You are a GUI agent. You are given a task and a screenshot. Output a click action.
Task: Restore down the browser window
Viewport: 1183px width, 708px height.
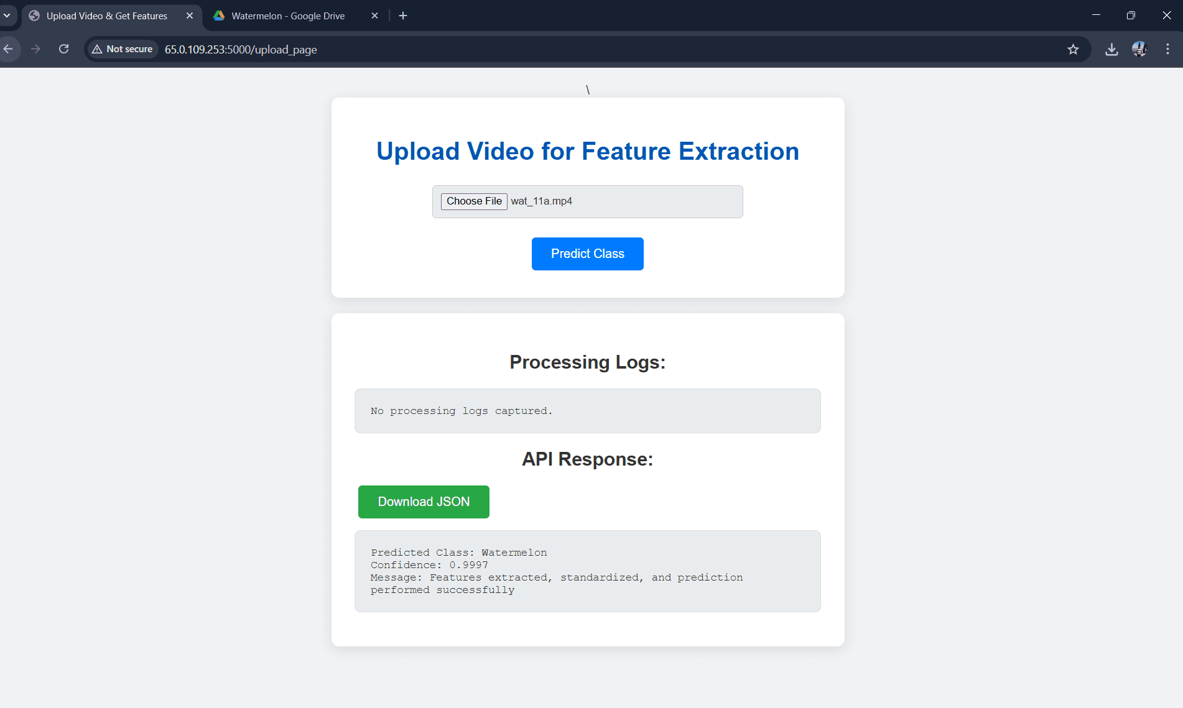pos(1131,16)
